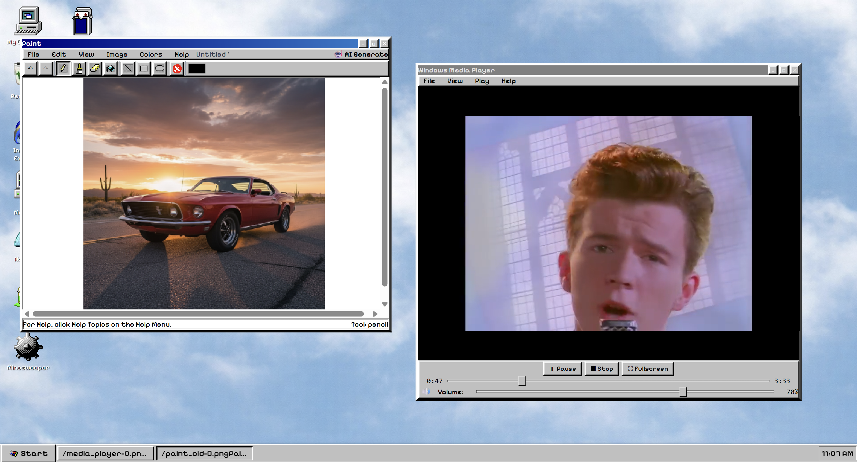The height and width of the screenshot is (462, 857).
Task: Open the Media Player Play menu
Action: click(482, 81)
